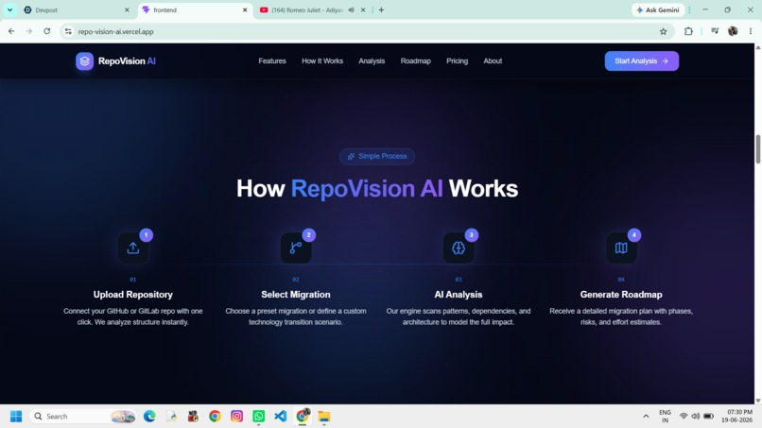The width and height of the screenshot is (762, 428).
Task: Click the scrollbar down arrow
Action: (758, 401)
